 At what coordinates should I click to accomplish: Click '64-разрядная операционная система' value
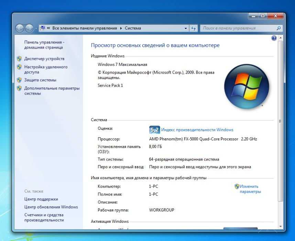click(x=184, y=159)
